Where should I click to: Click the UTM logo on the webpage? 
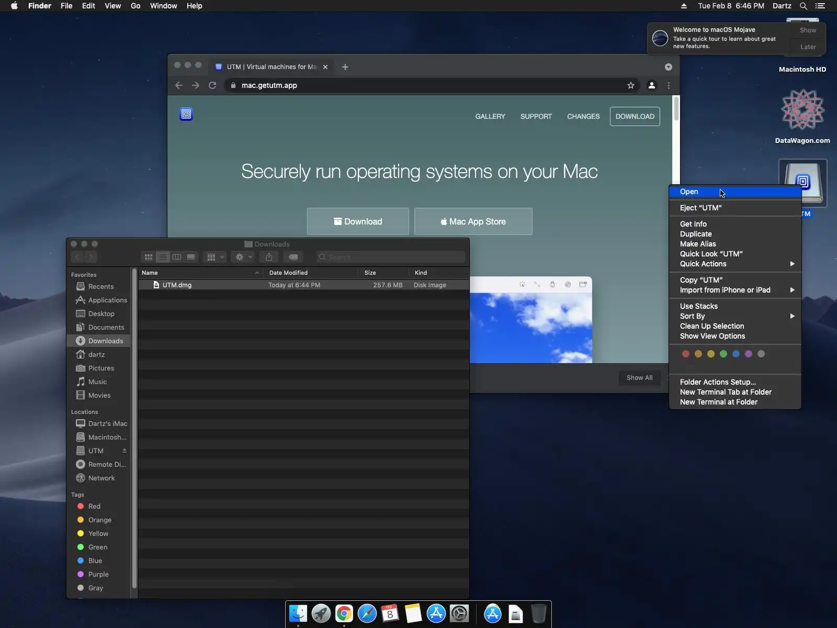coord(186,114)
